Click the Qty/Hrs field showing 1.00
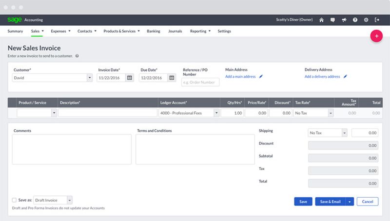The image size is (390, 221). 232,113
